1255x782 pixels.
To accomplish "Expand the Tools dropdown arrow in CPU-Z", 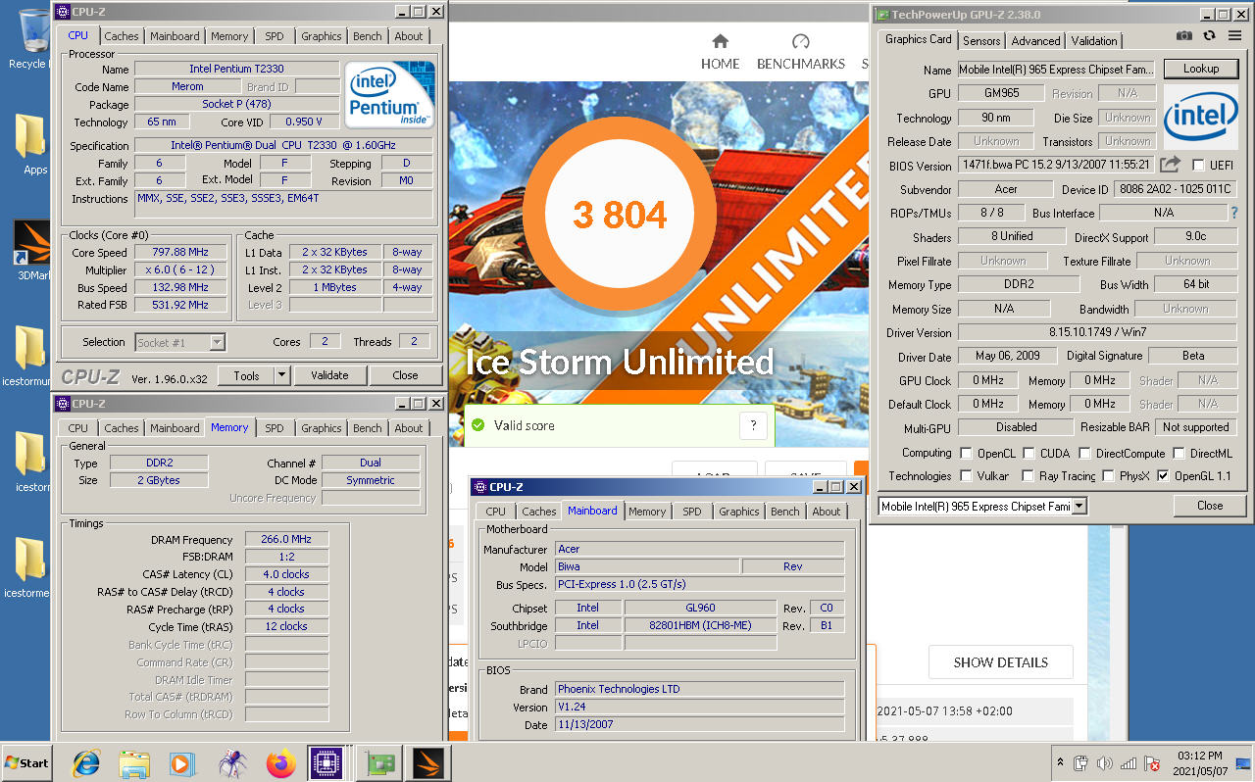I will click(x=282, y=375).
